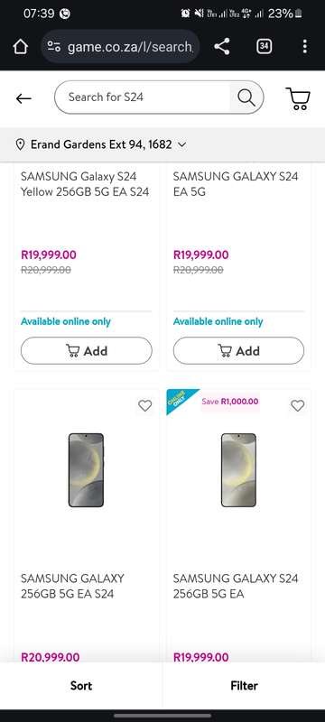Select the game.co.za address bar URL
The width and height of the screenshot is (325, 722).
130,47
